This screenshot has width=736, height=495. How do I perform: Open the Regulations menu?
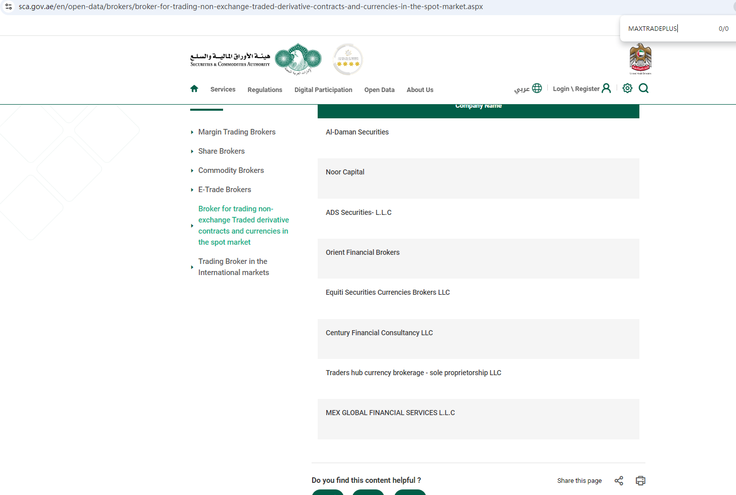pyautogui.click(x=265, y=90)
